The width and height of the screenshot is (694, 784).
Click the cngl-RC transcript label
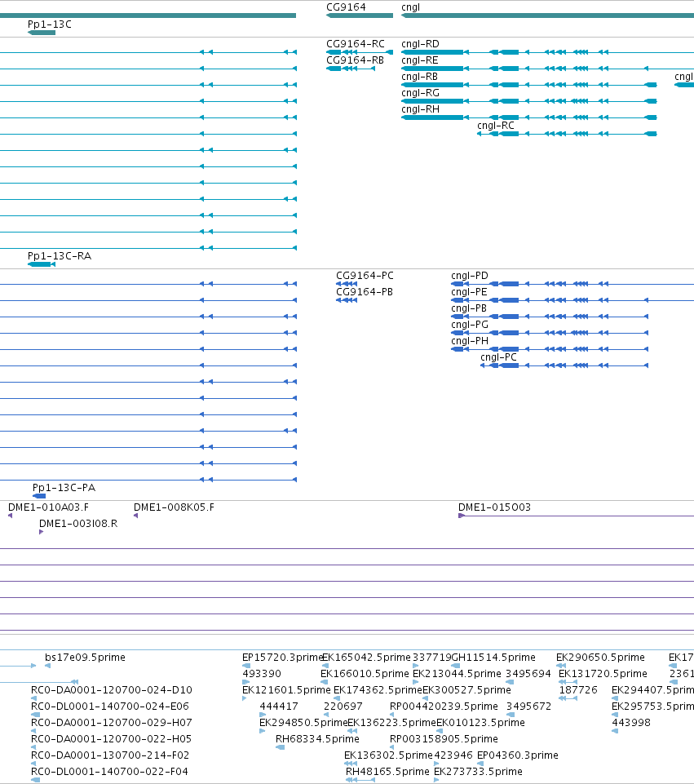[496, 126]
